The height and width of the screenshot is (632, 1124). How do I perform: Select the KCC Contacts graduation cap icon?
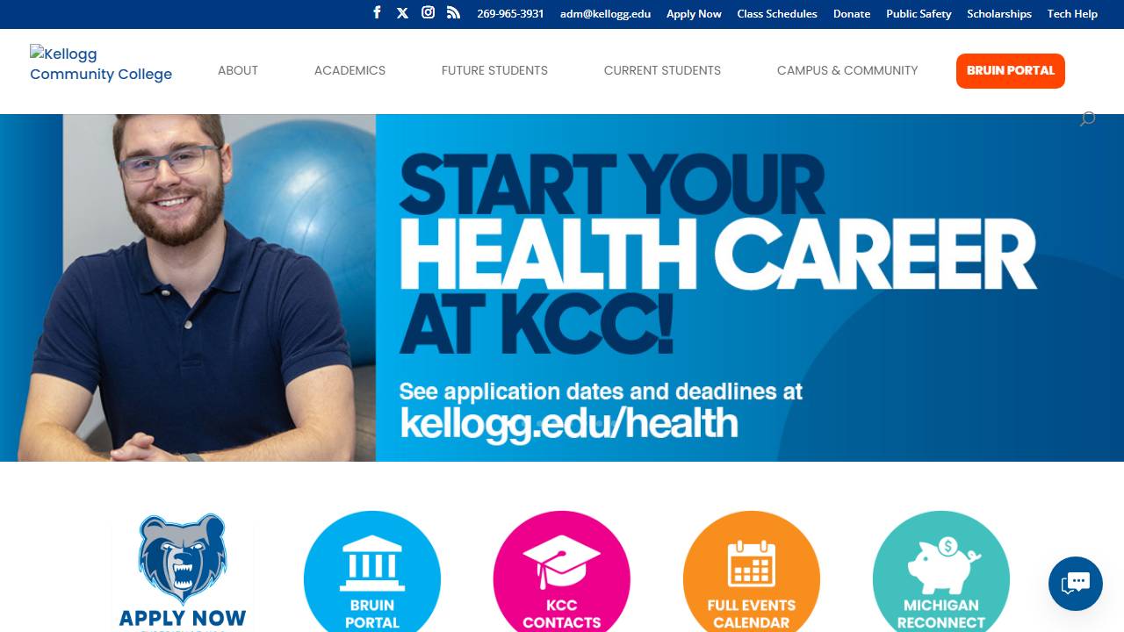tap(562, 572)
